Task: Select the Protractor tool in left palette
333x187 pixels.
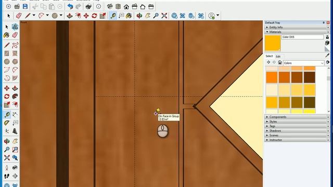Action: 7,123
